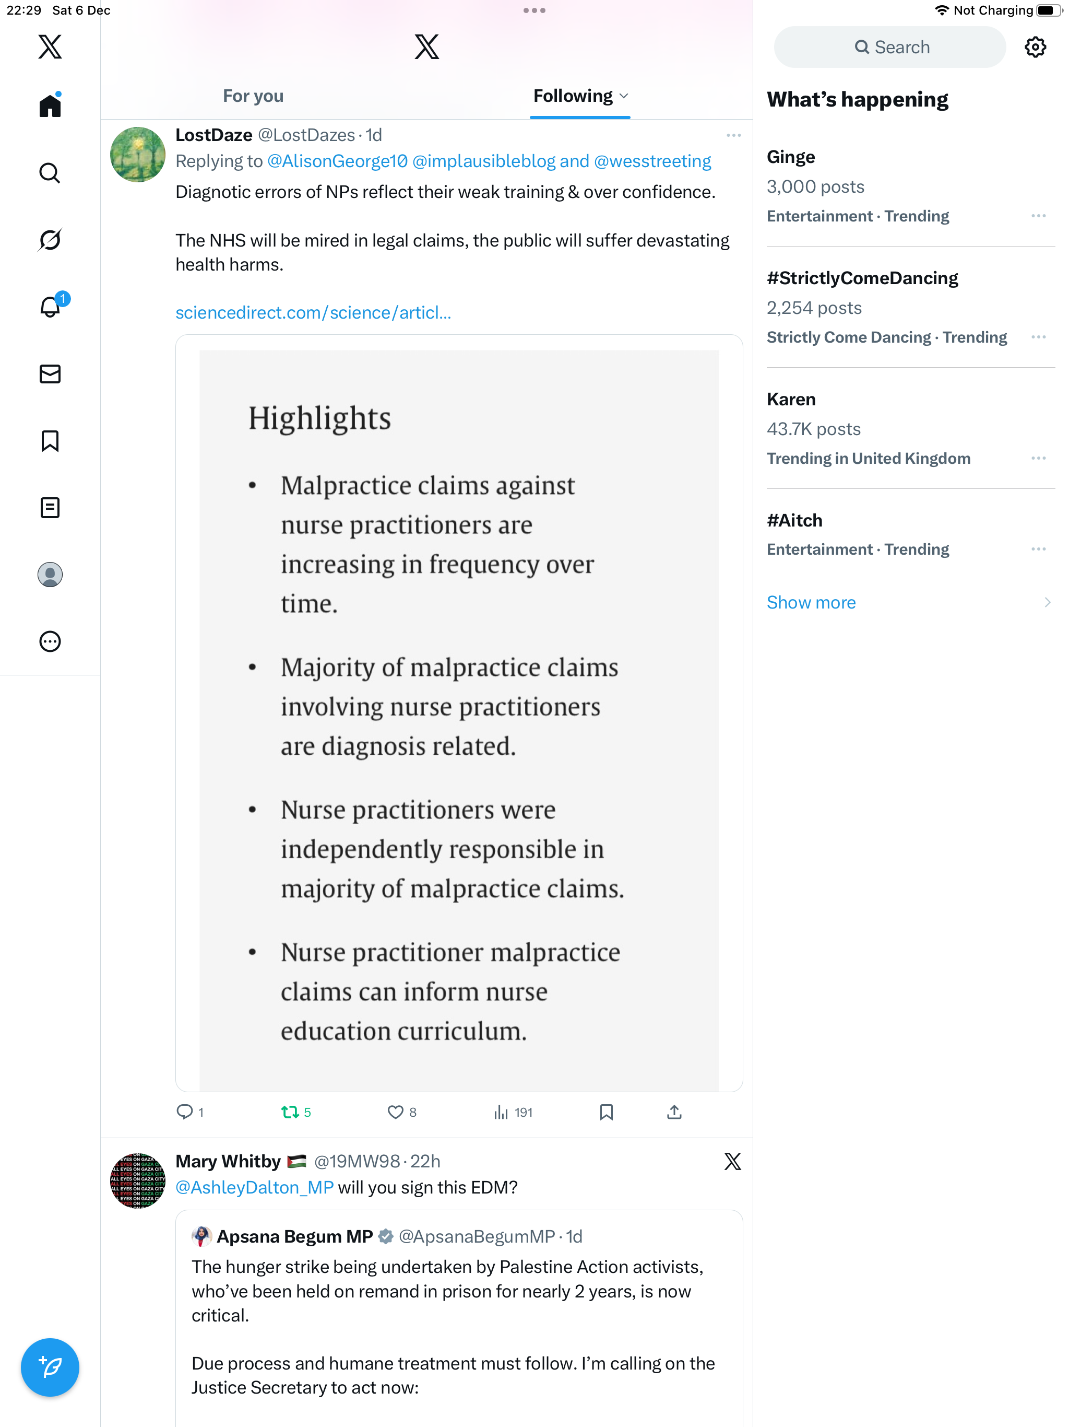The width and height of the screenshot is (1069, 1427).
Task: Open Messages envelope in sidebar
Action: pos(50,374)
